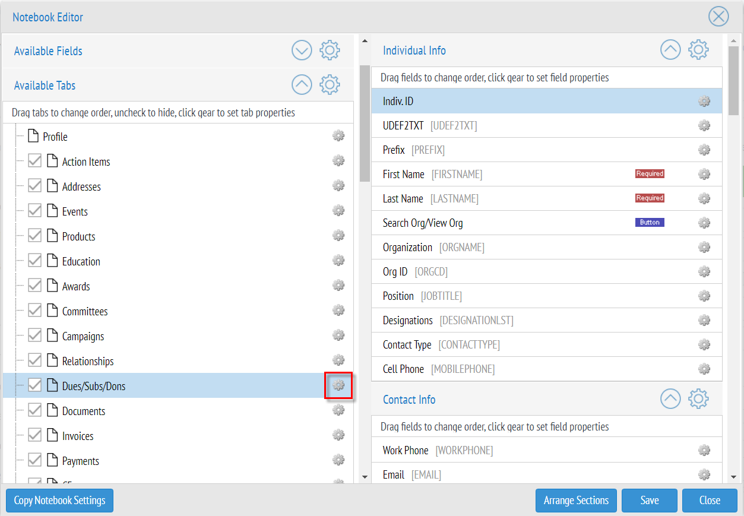Click gear icon for UDEF2TXT field

(x=704, y=126)
